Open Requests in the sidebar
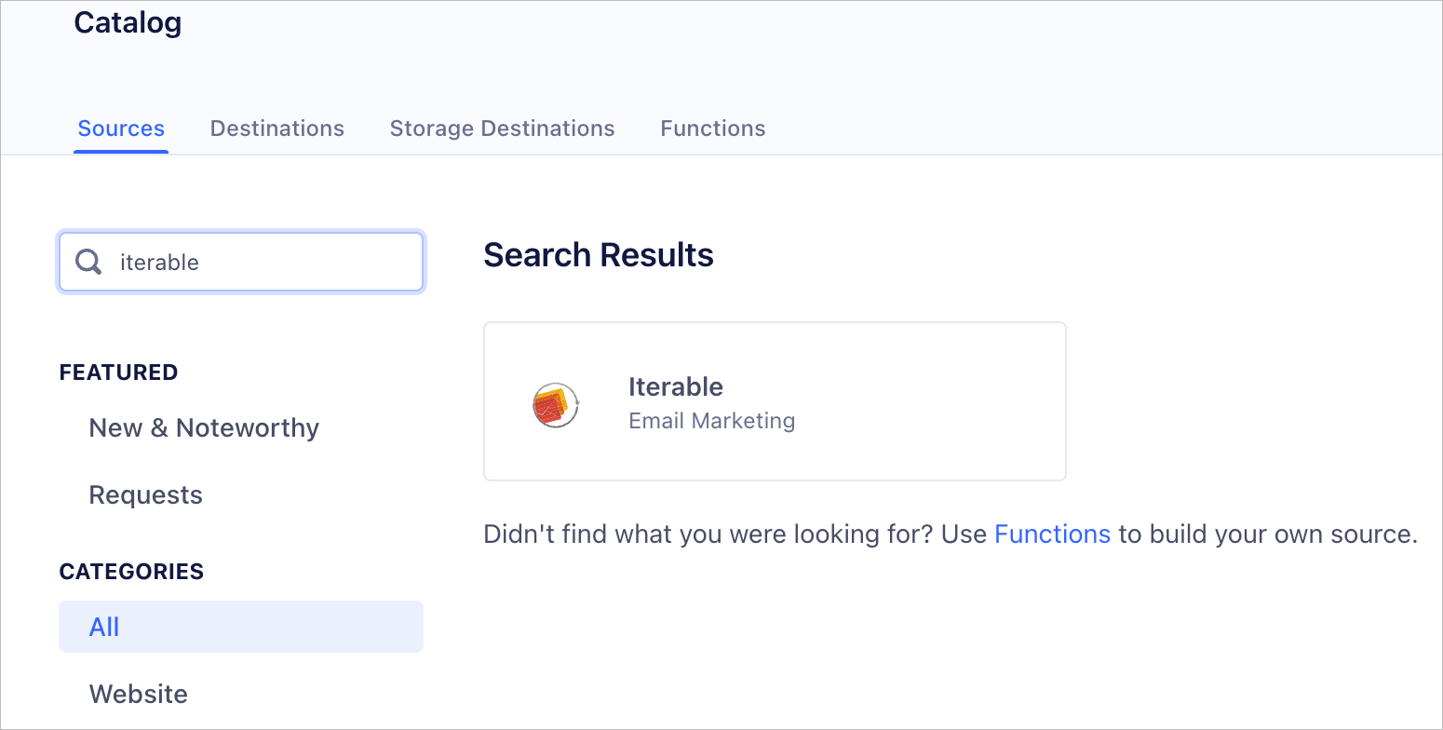Image resolution: width=1443 pixels, height=730 pixels. 145,495
